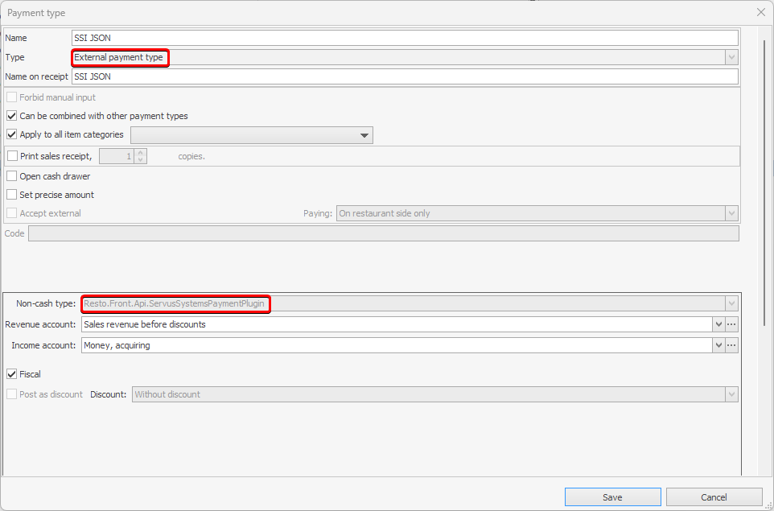
Task: Click the ellipsis button beside Income account
Action: (731, 345)
